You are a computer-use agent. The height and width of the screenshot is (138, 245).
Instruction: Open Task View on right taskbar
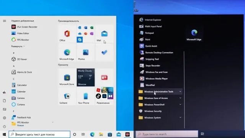tap(203, 134)
